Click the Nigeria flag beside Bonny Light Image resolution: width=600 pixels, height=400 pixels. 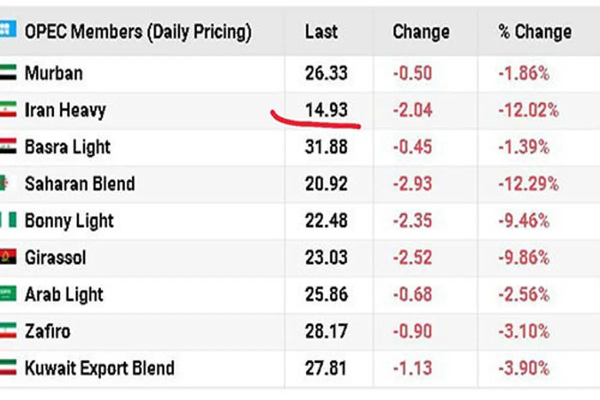pyautogui.click(x=8, y=220)
